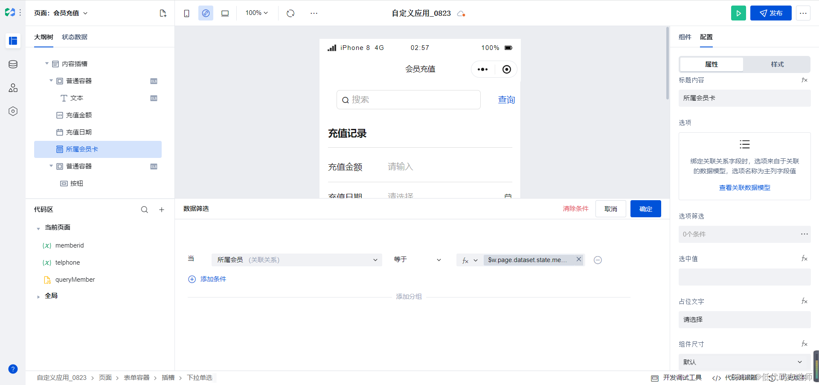
Task: Switch to mobile phone preview mode
Action: (x=186, y=13)
